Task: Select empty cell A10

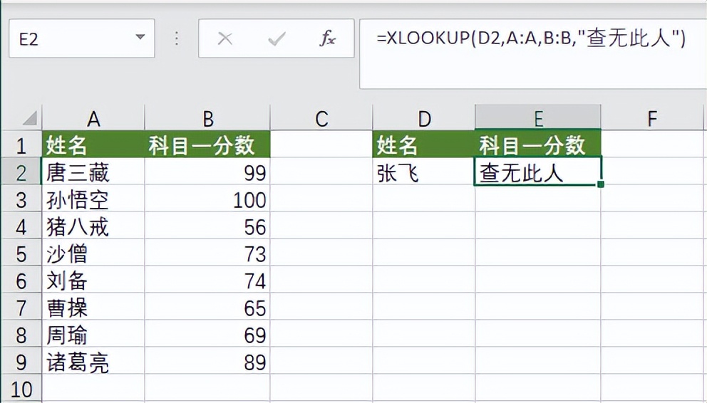Action: pos(93,387)
